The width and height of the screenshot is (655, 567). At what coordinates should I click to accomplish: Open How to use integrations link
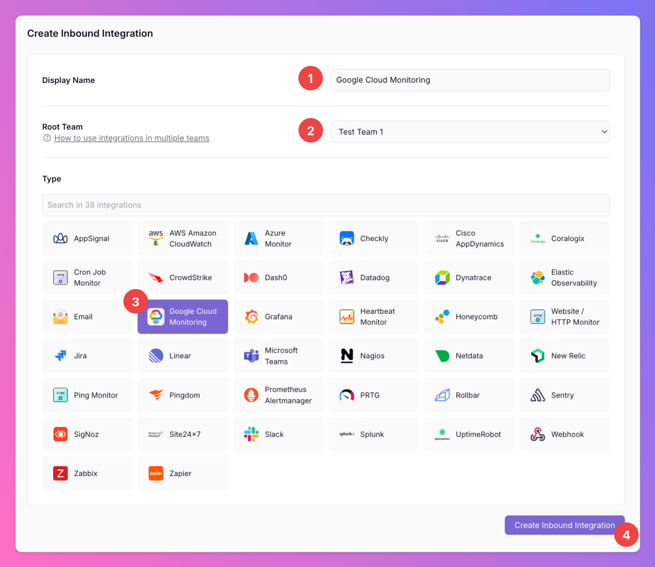point(132,138)
